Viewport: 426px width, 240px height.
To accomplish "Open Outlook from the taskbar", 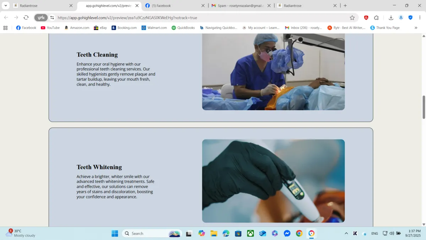I will point(263,233).
